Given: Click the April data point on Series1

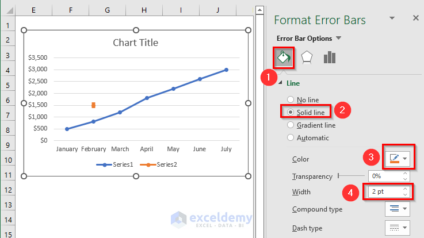Looking at the screenshot, I should click(147, 98).
